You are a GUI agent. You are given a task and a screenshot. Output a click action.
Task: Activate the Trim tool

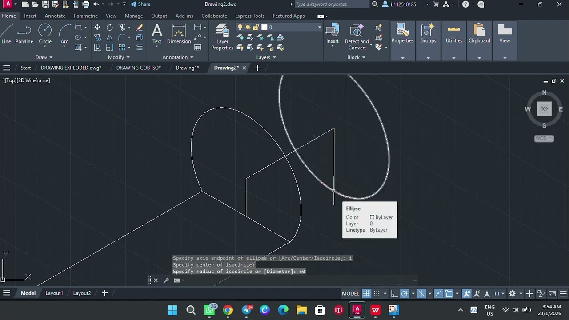click(x=122, y=28)
